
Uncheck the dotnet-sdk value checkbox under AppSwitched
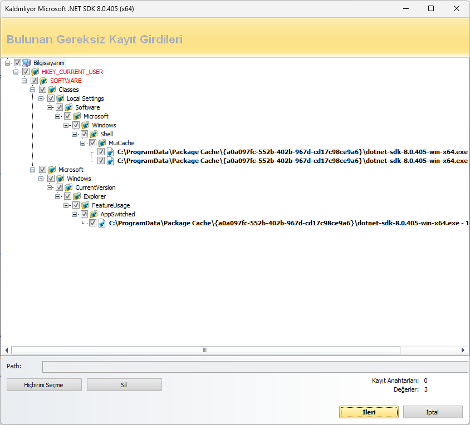[93, 223]
